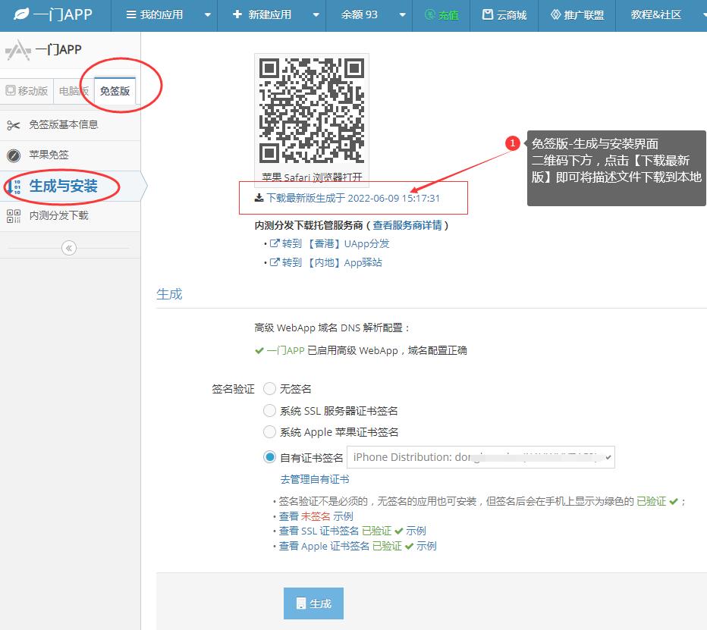Select 系统 SSL 服务器证书签名 radio option
This screenshot has width=707, height=630.
[x=269, y=411]
